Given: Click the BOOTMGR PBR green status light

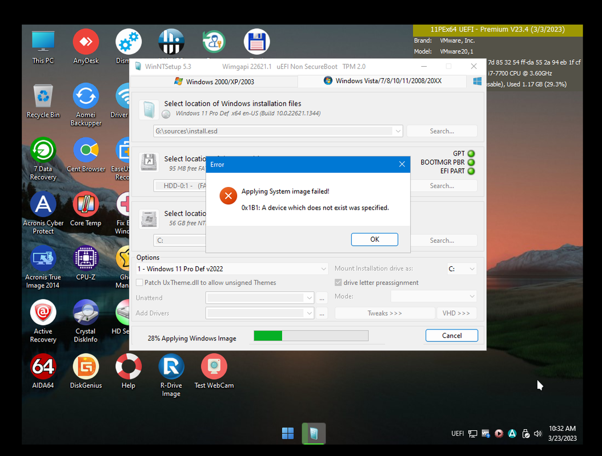Looking at the screenshot, I should 471,162.
